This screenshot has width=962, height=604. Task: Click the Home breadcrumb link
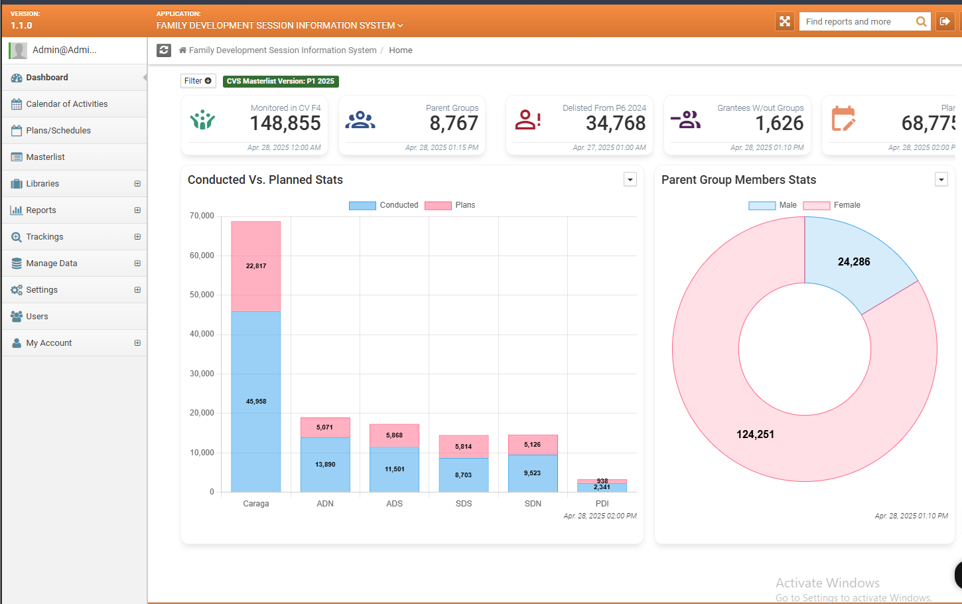click(x=400, y=50)
